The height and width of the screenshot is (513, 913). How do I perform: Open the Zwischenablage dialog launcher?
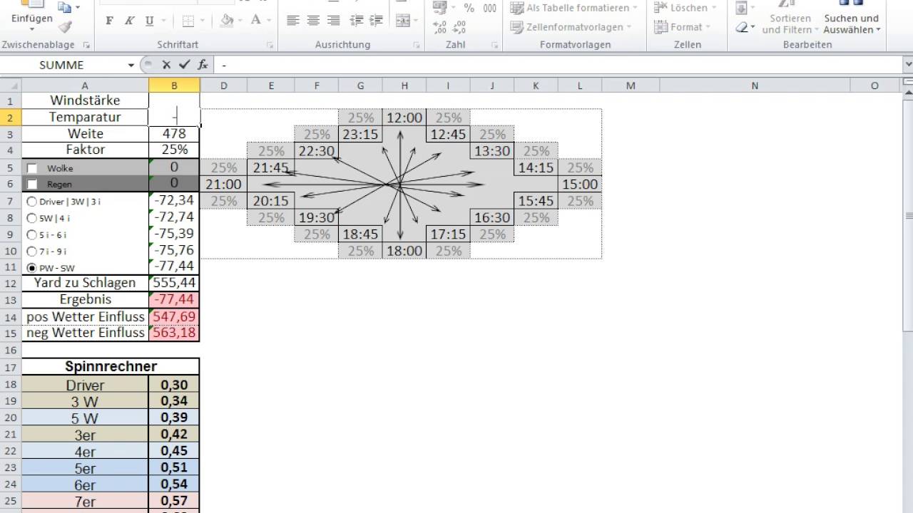tap(86, 45)
